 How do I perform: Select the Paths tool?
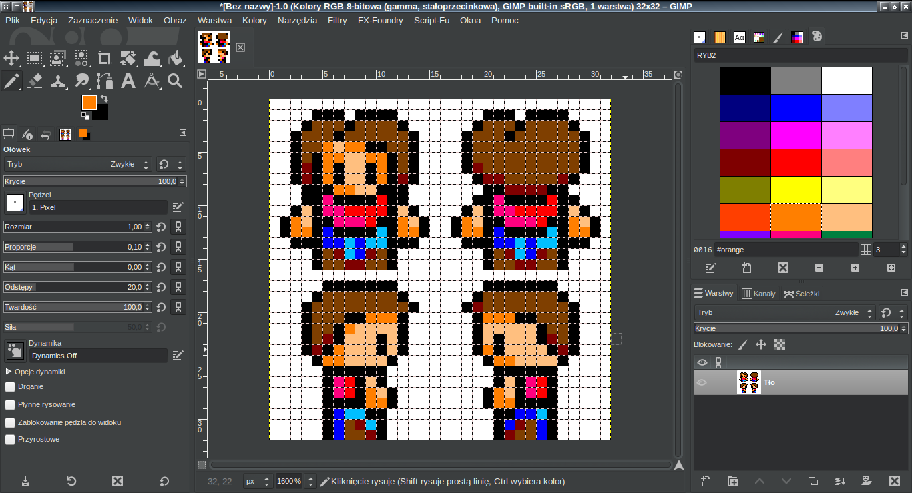(x=105, y=81)
